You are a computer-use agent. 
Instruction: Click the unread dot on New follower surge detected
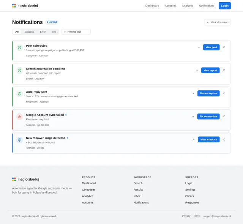(67, 138)
